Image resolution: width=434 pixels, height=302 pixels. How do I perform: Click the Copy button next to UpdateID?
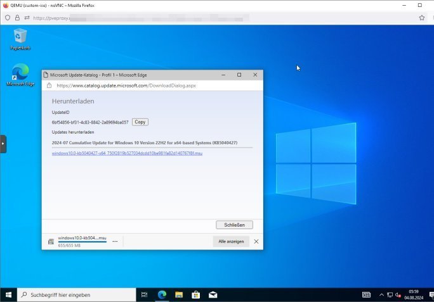click(140, 122)
